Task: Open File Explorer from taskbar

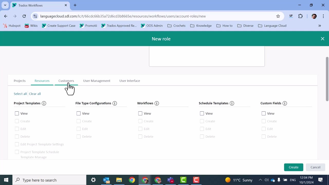Action: (x=119, y=180)
